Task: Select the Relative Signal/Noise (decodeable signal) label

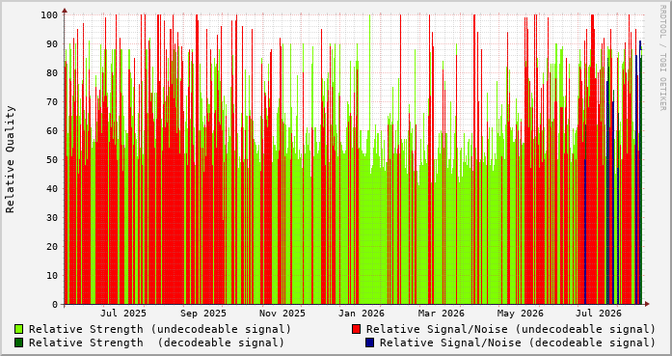Action: [x=518, y=342]
